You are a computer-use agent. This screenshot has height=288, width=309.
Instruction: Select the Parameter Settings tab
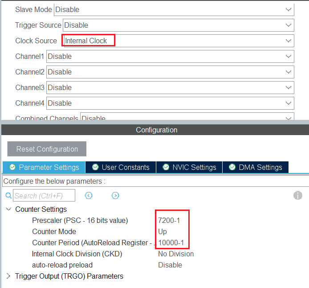44,167
